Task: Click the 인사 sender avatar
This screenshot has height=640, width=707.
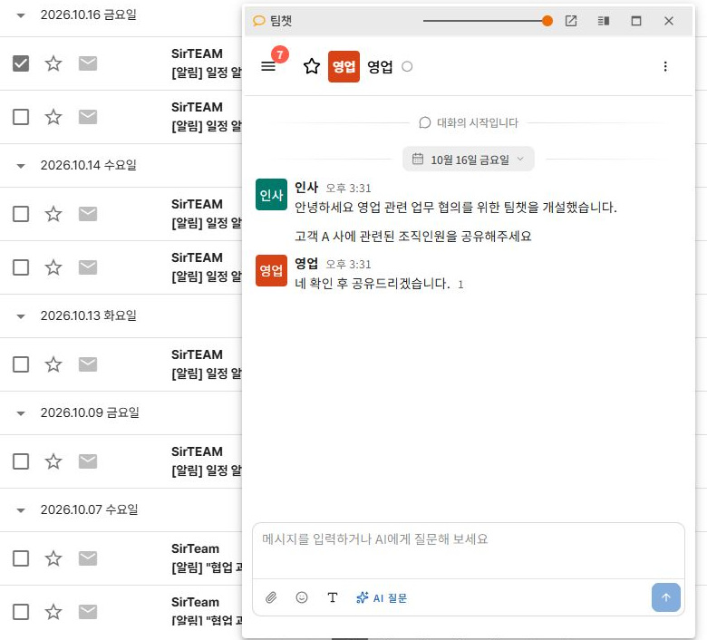Action: (271, 194)
